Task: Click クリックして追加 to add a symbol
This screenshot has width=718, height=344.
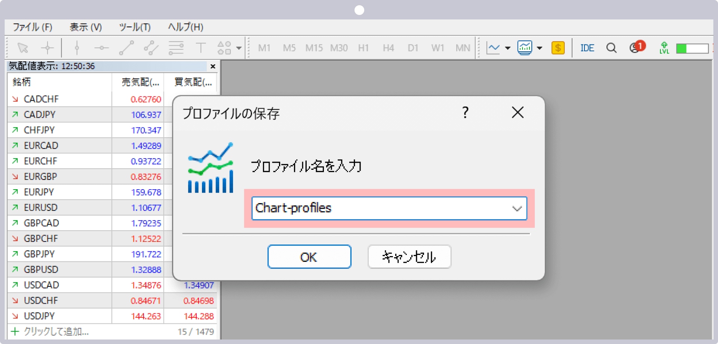Action: pyautogui.click(x=56, y=332)
